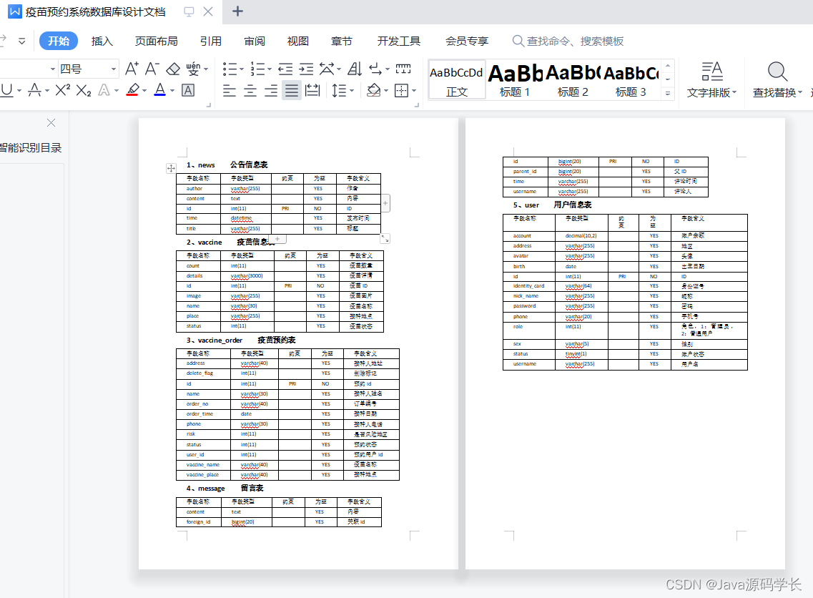Apply the 正文 style

(x=457, y=80)
